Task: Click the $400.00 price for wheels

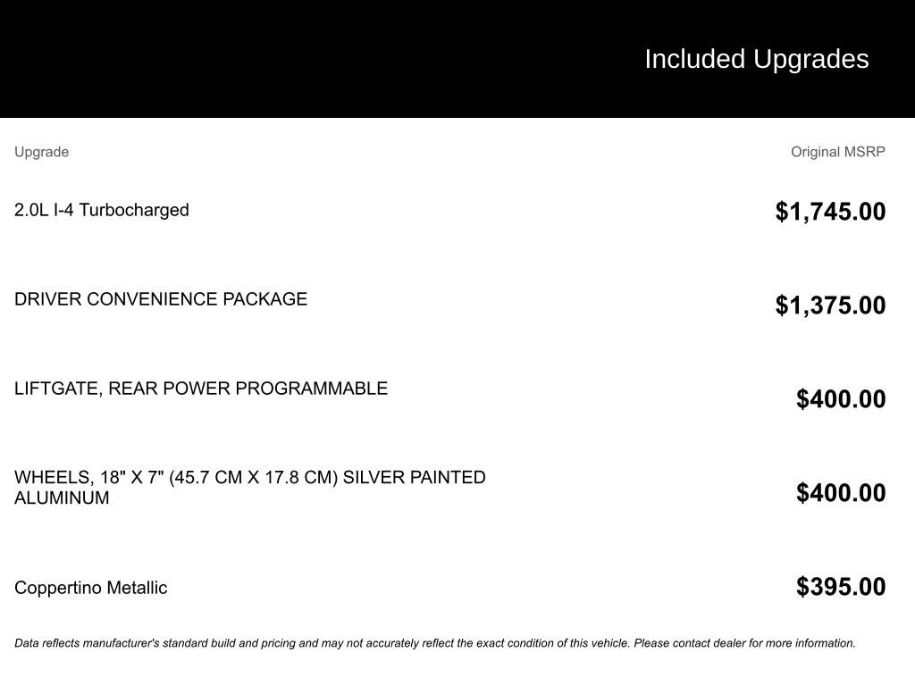Action: (x=841, y=493)
